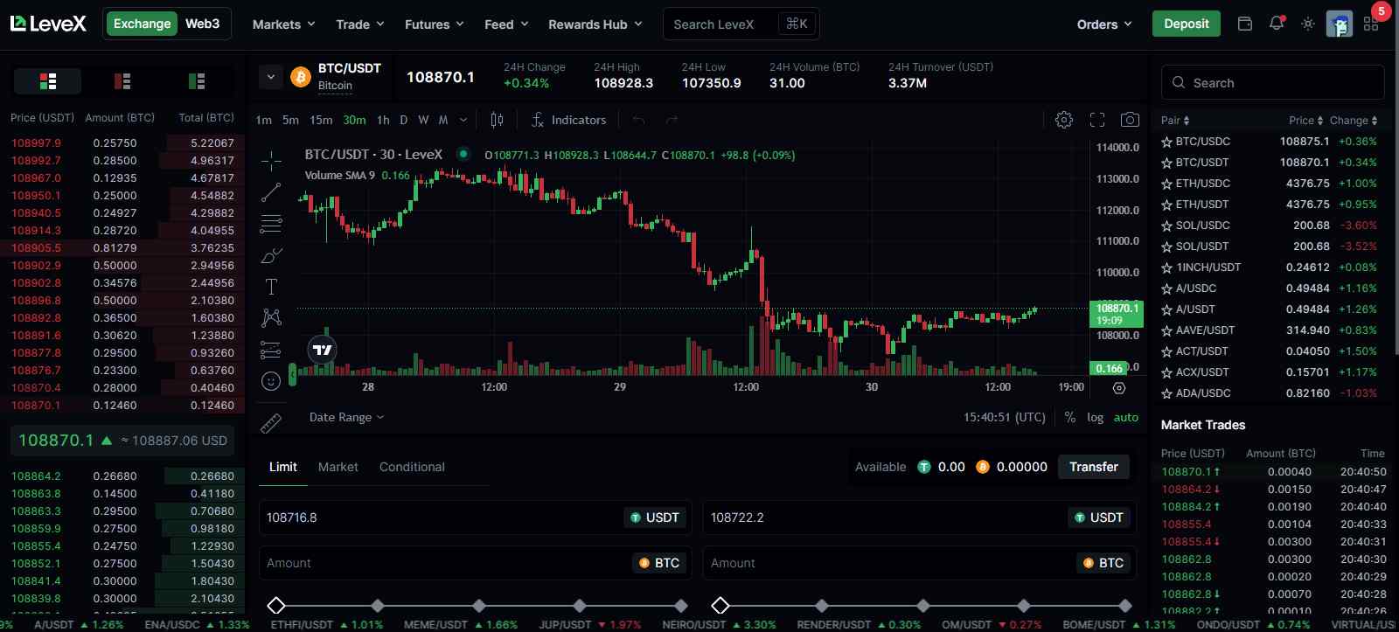
Task: Open the notifications bell
Action: (x=1277, y=24)
